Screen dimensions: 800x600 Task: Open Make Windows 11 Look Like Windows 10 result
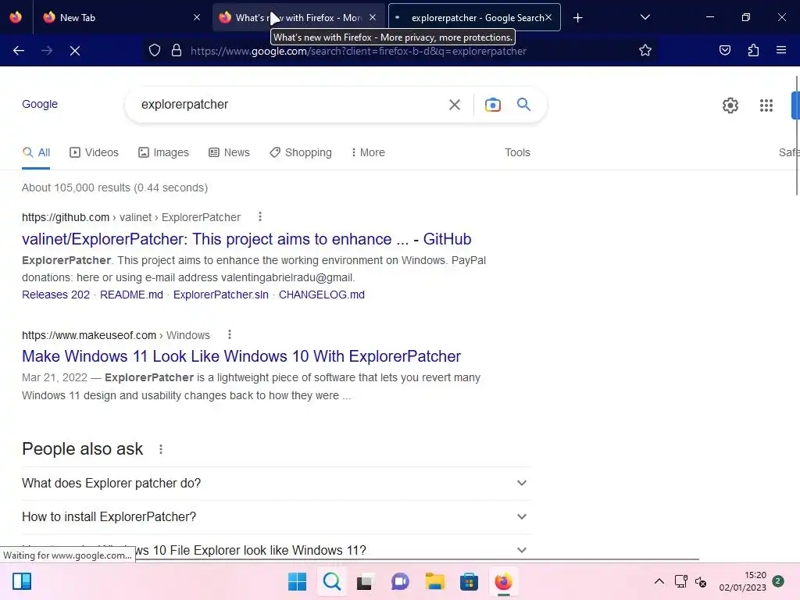tap(241, 356)
